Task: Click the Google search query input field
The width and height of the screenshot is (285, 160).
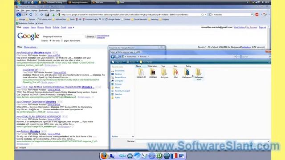Action: pyautogui.click(x=64, y=36)
